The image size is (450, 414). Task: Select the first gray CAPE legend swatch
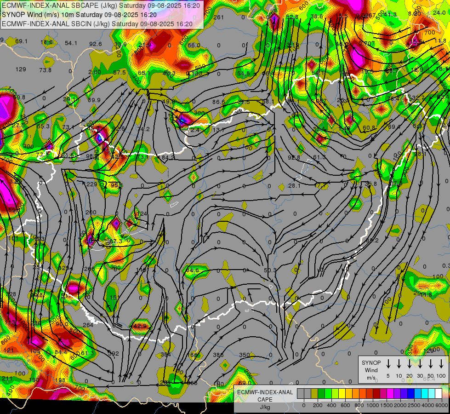[301, 393]
